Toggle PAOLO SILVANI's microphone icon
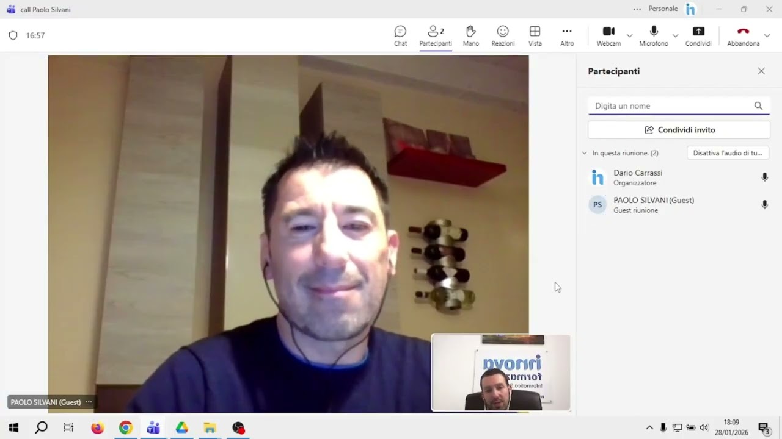Viewport: 782px width, 439px height. 764,205
